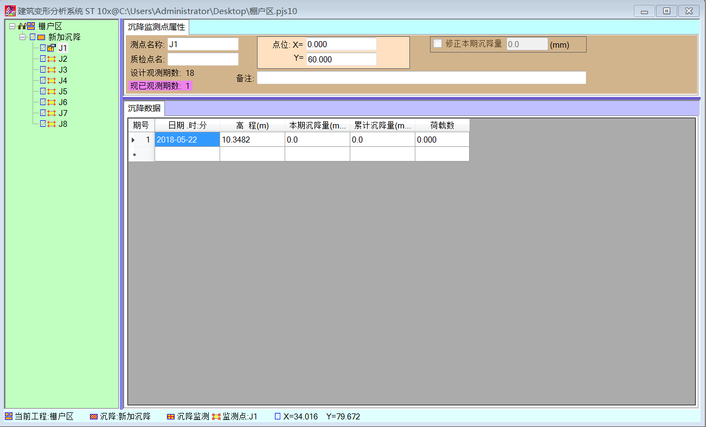Image resolution: width=706 pixels, height=427 pixels.
Task: Click the J3 point icon in tree
Action: (x=52, y=70)
